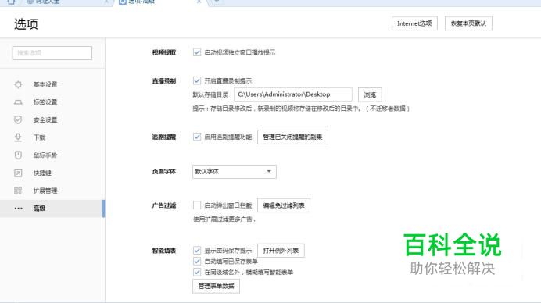
Task: Click the 默认存储目录 path field
Action: click(293, 94)
